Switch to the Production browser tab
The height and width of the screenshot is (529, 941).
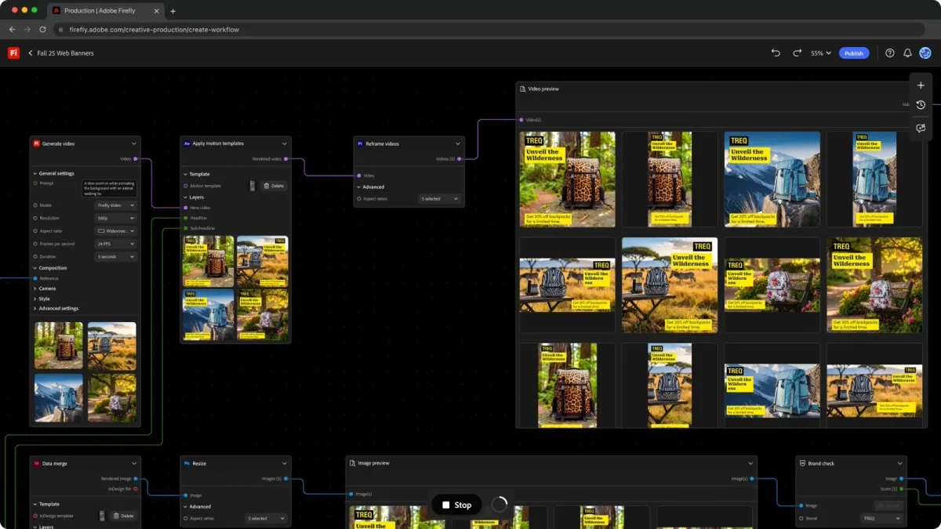[x=100, y=11]
